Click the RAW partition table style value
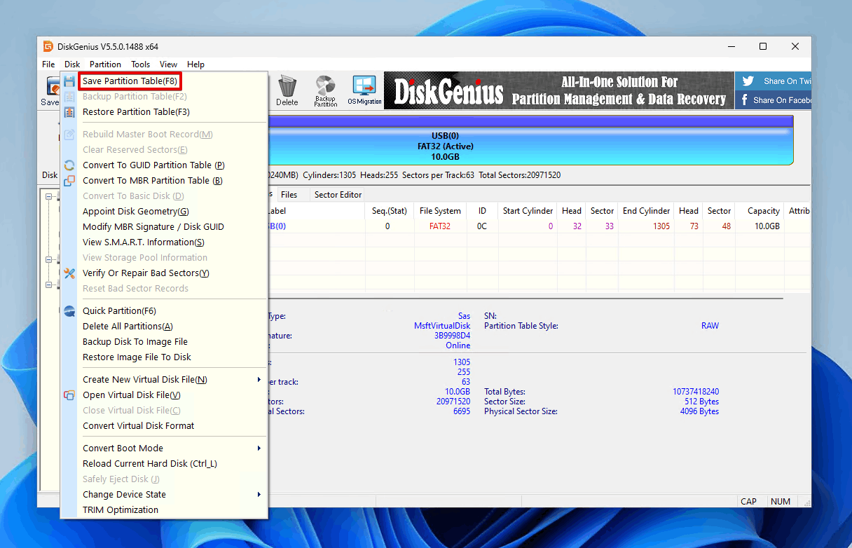Image resolution: width=852 pixels, height=548 pixels. pos(710,326)
